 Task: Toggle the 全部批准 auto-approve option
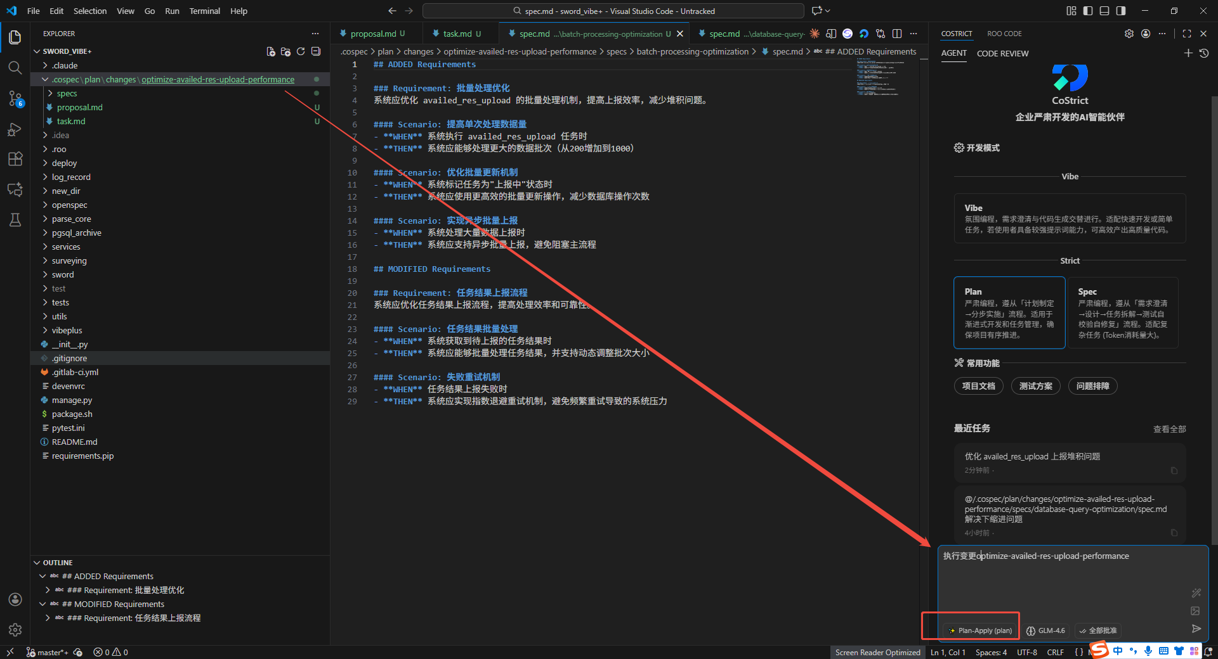(x=1098, y=630)
